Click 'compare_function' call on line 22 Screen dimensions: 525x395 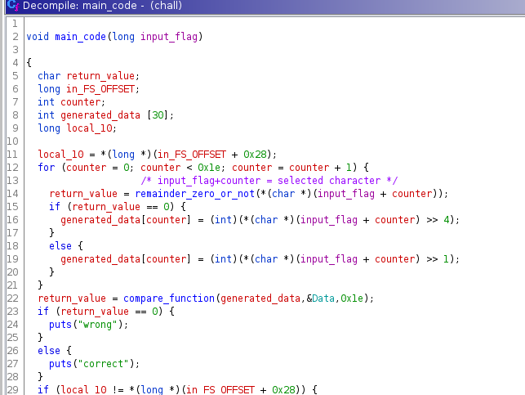(x=169, y=298)
